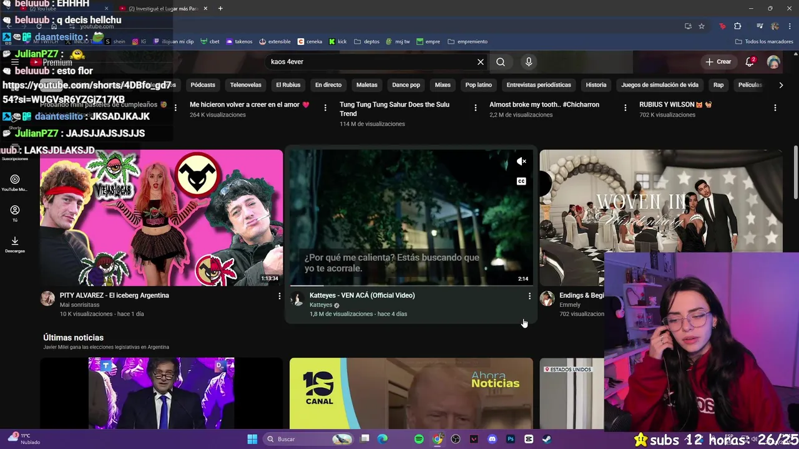Show more category chips with the right arrow
Screen dimensions: 799x449
pos(781,85)
